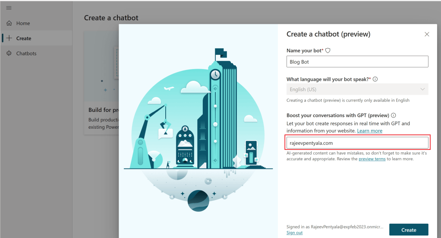Open the English (US) language dropdown
441x238 pixels.
coord(357,89)
